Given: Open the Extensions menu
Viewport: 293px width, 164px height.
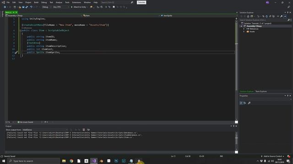Looking at the screenshot, I should 76,2.
